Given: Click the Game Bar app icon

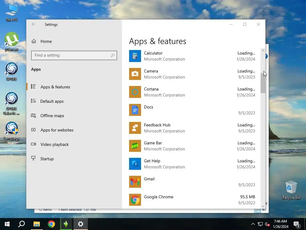Looking at the screenshot, I should coord(135,146).
